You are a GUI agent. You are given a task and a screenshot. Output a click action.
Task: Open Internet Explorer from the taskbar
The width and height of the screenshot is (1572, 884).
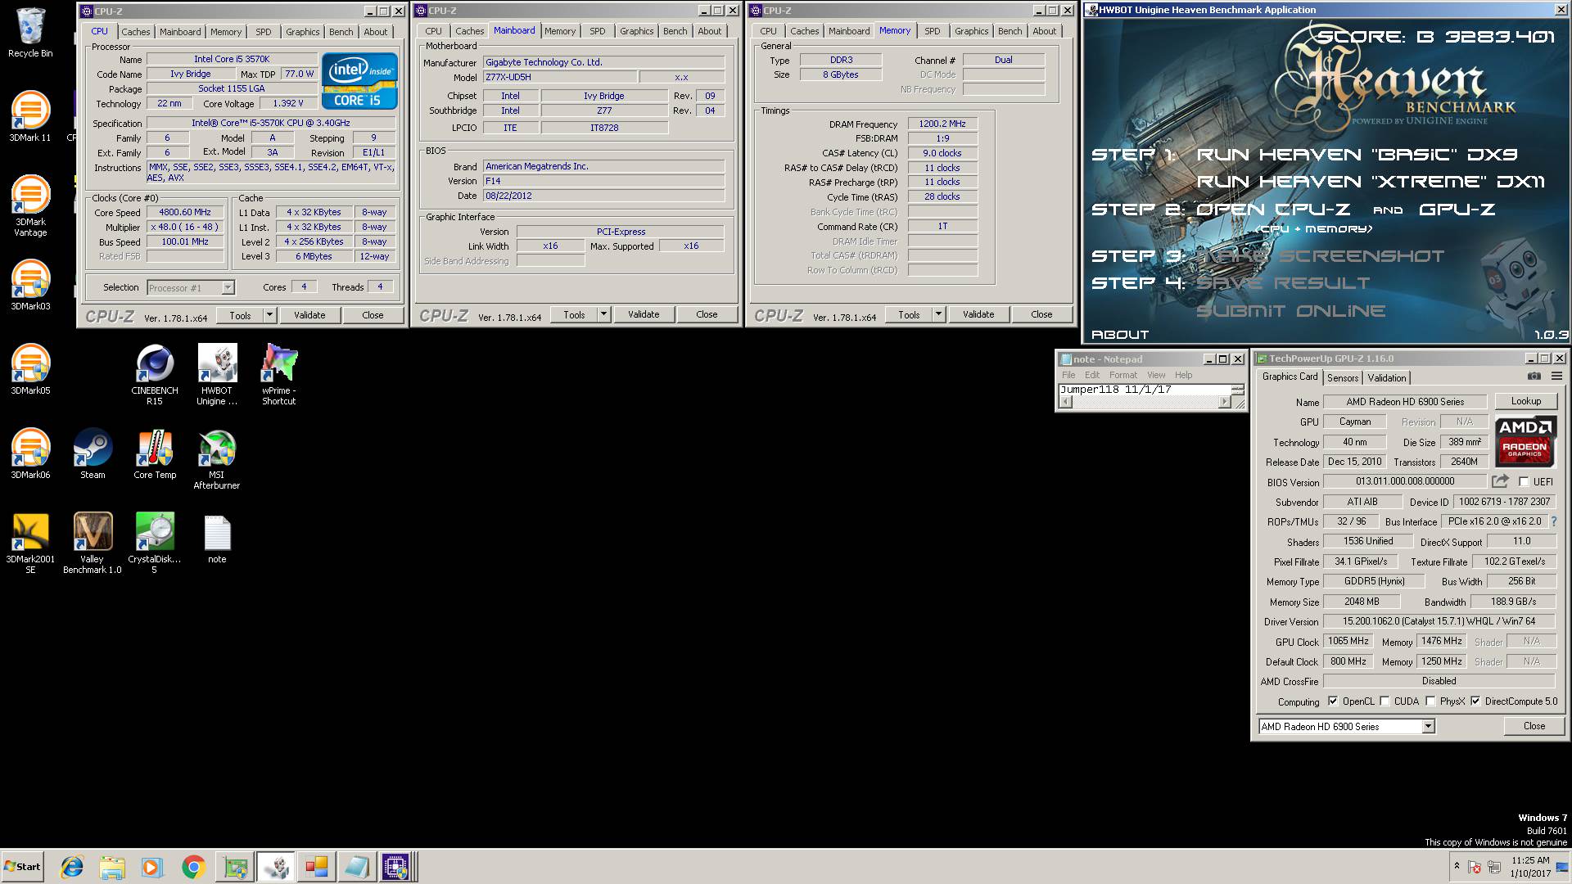click(72, 867)
